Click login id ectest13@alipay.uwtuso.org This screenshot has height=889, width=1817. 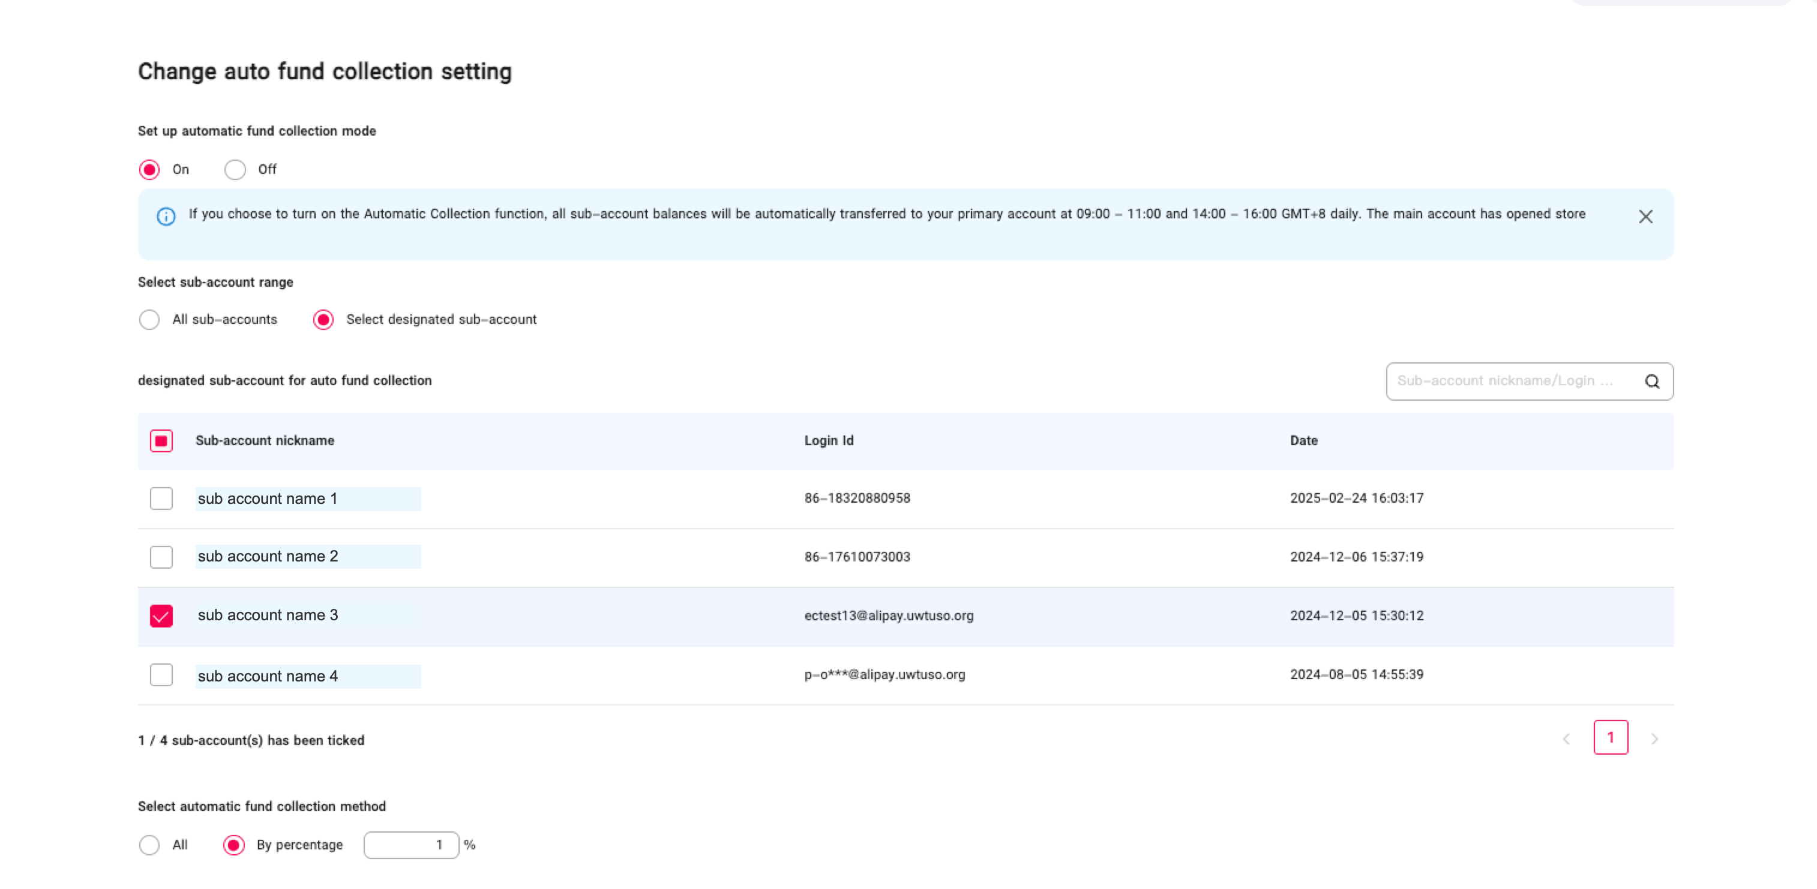pyautogui.click(x=889, y=615)
